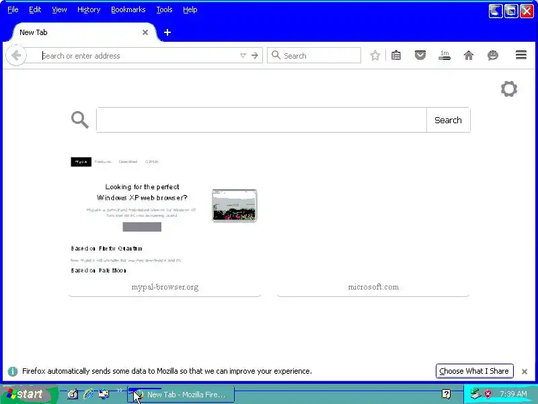
Task: Close the New Tab tab
Action: tap(145, 32)
